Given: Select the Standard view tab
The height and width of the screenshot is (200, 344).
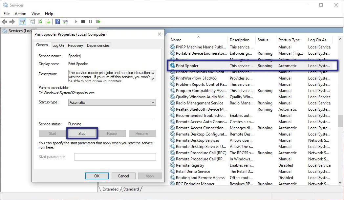Looking at the screenshot, I should (131, 189).
